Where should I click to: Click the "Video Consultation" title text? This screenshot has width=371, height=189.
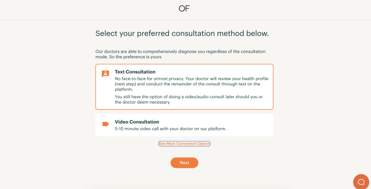click(x=137, y=122)
